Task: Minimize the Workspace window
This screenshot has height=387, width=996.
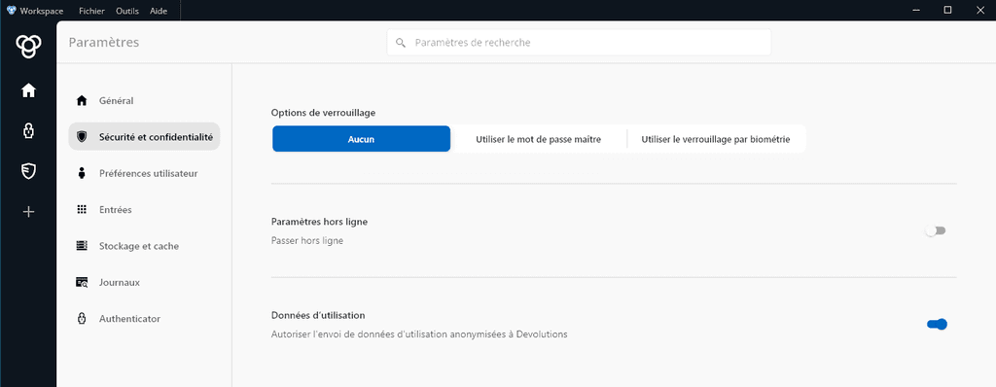Action: pyautogui.click(x=916, y=10)
